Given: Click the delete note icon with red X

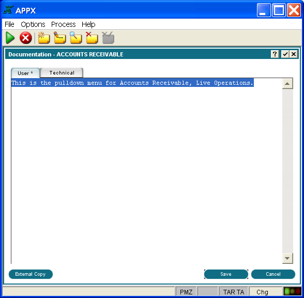Looking at the screenshot, I should tap(92, 38).
